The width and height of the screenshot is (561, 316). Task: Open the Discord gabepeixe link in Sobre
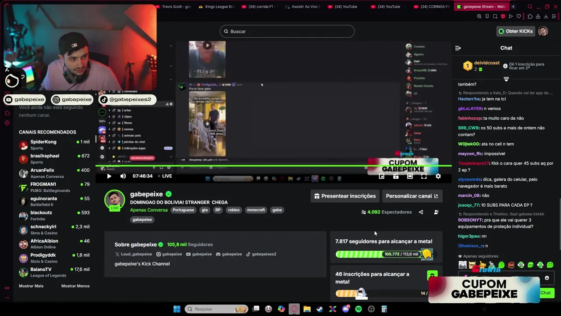(x=229, y=254)
